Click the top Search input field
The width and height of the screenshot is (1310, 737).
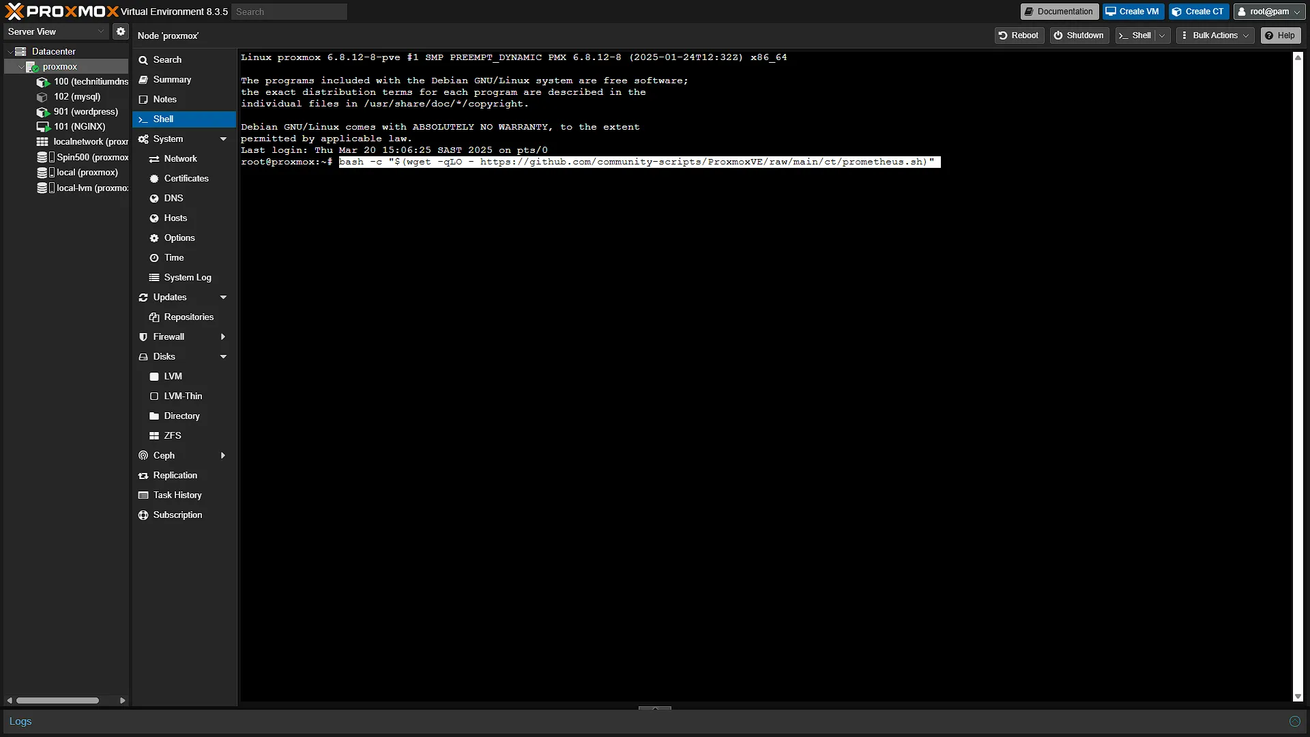pos(289,12)
